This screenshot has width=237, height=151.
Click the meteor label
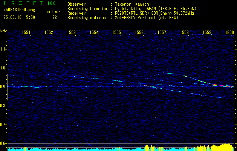click(x=54, y=12)
